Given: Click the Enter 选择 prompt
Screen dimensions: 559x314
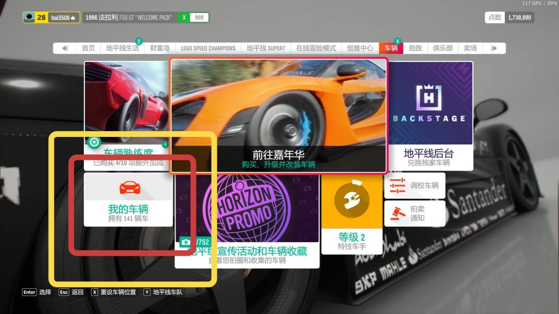Looking at the screenshot, I should [37, 292].
